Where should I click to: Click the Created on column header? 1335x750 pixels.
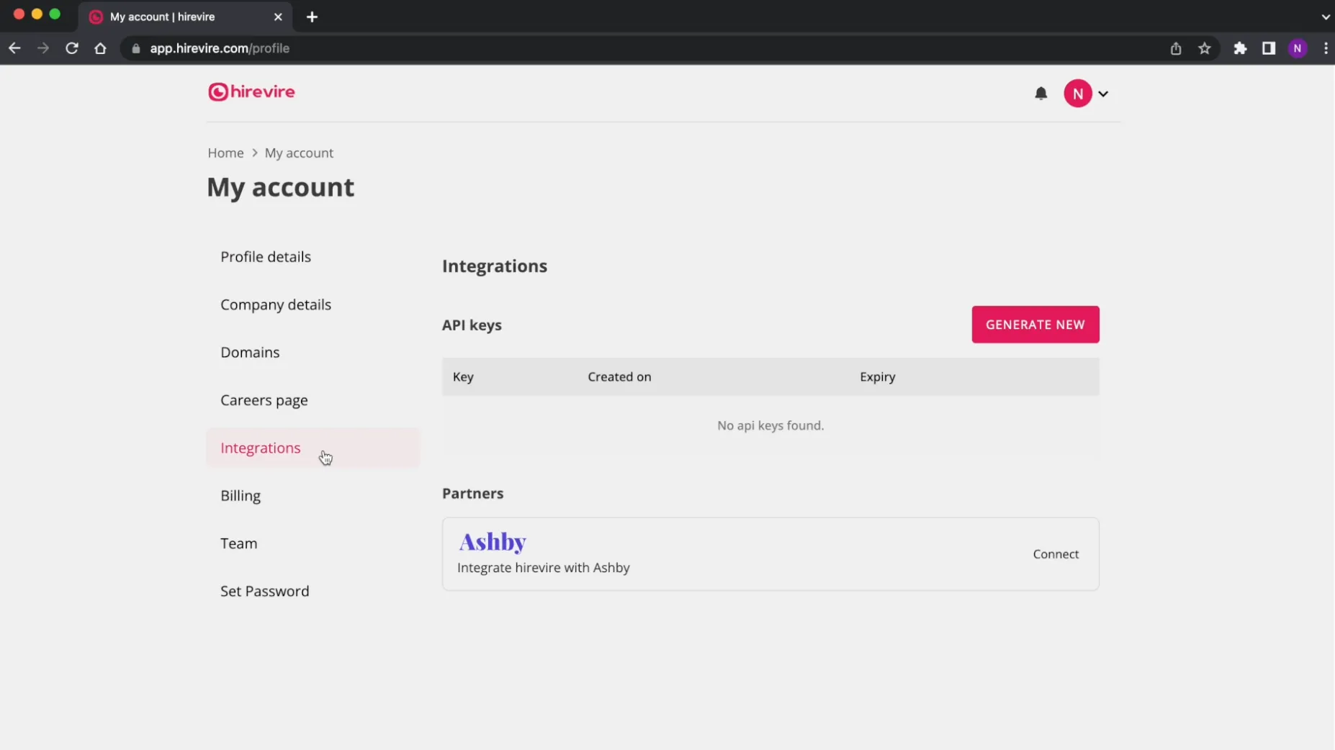[x=619, y=376]
